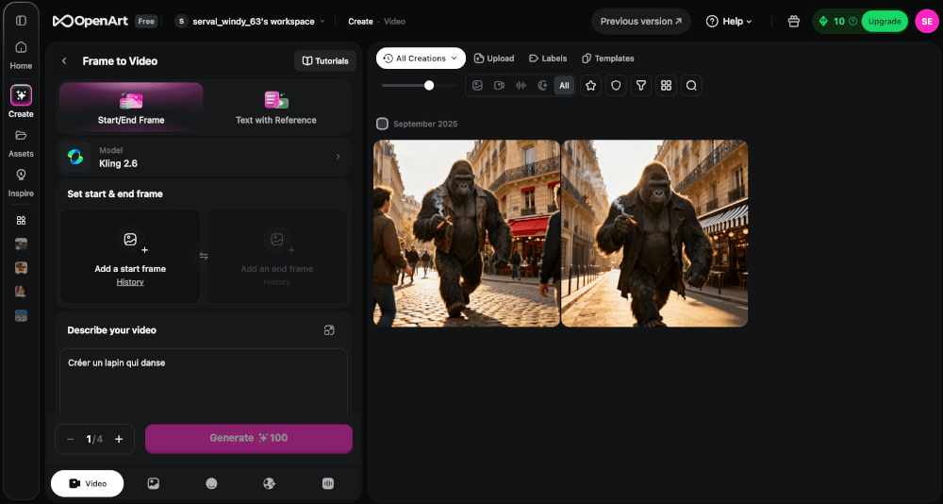Screen dimensions: 943x504
Task: Open the Templates tab in gallery
Action: pyautogui.click(x=608, y=59)
